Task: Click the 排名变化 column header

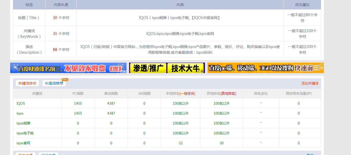Action: (x=261, y=93)
